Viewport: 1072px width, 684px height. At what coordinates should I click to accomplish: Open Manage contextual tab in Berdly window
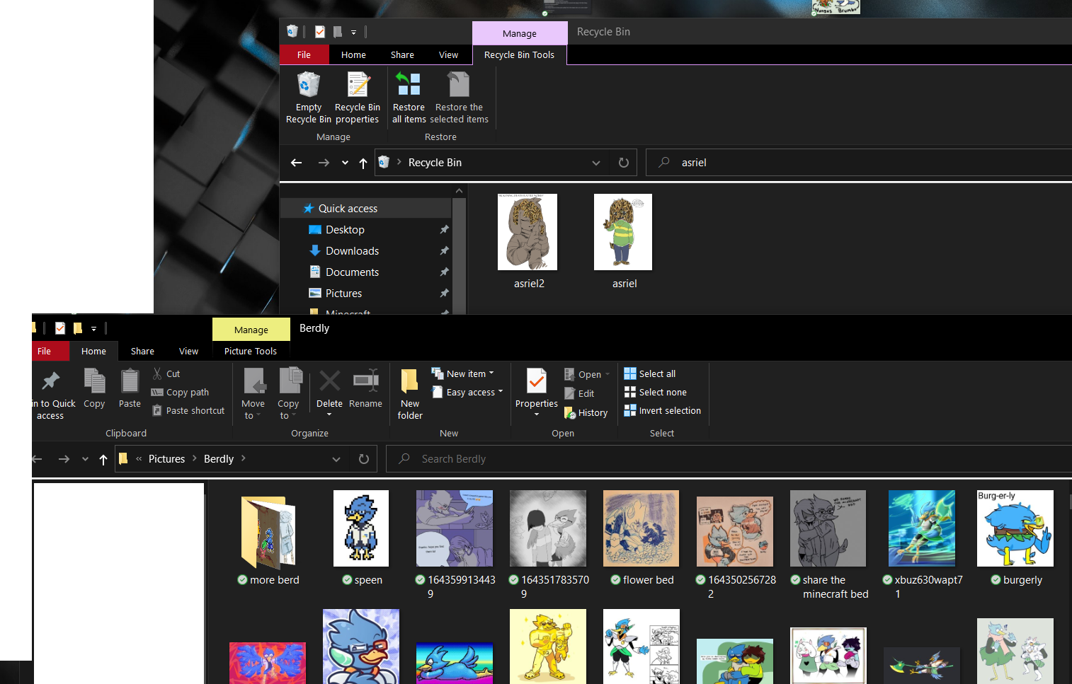251,330
